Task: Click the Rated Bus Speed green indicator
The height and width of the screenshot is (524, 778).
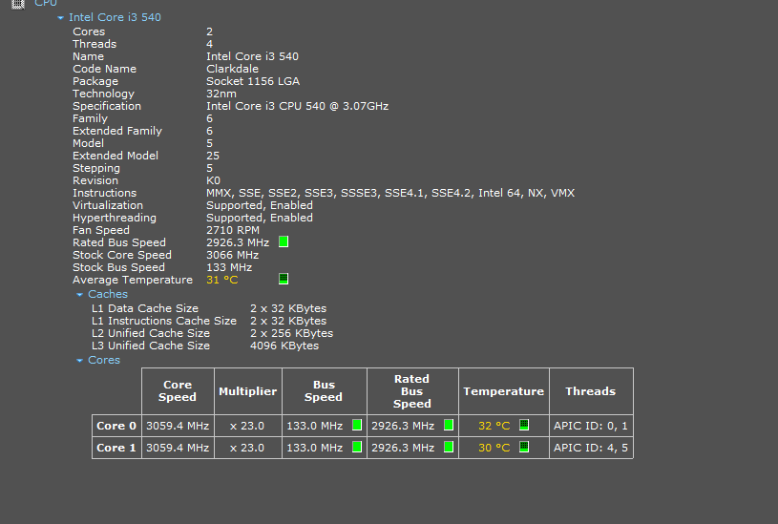Action: [x=284, y=241]
